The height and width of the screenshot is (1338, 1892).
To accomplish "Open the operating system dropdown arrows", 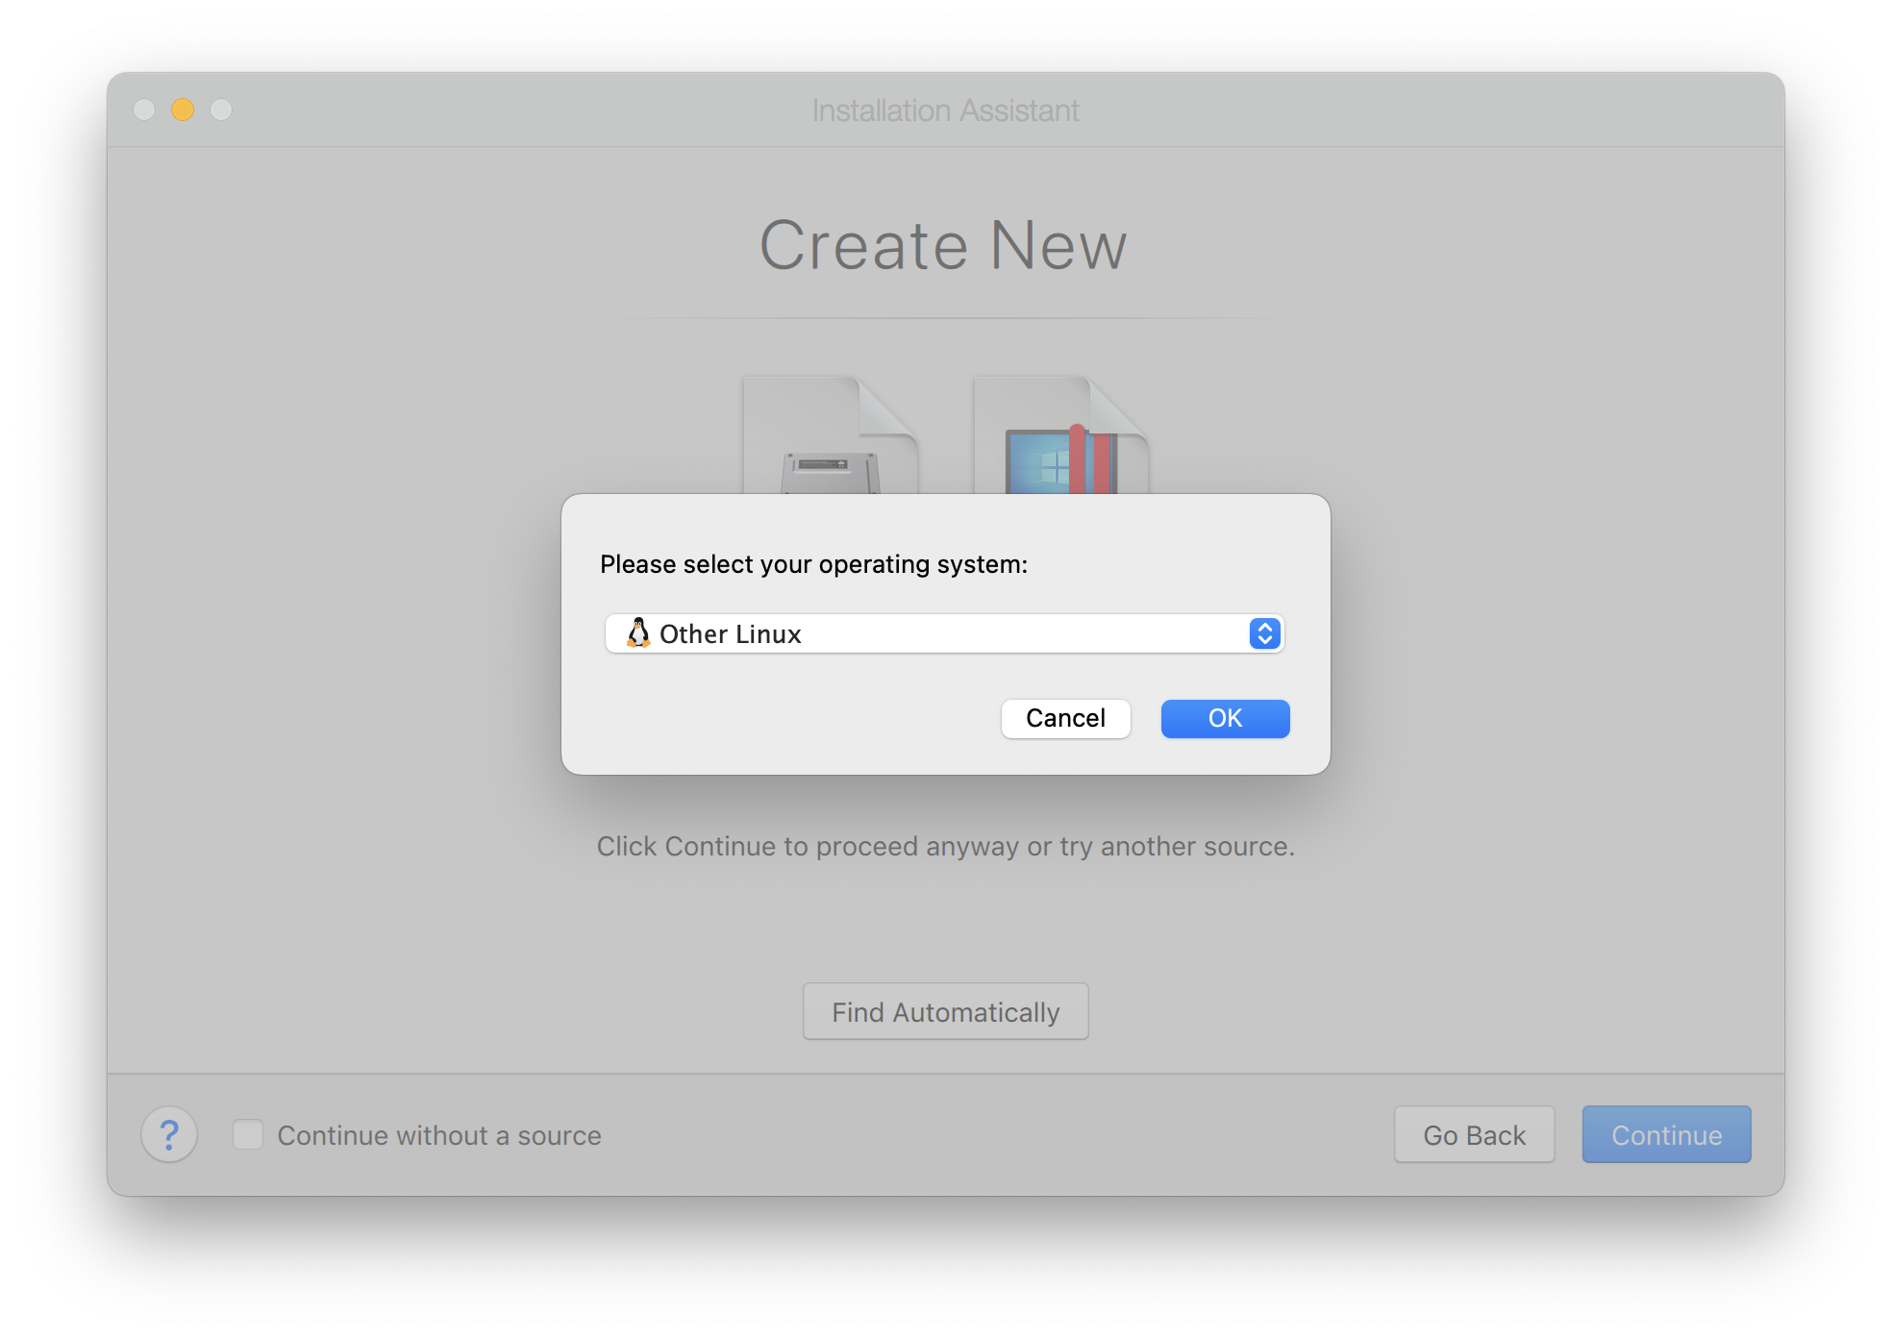I will coord(1264,633).
